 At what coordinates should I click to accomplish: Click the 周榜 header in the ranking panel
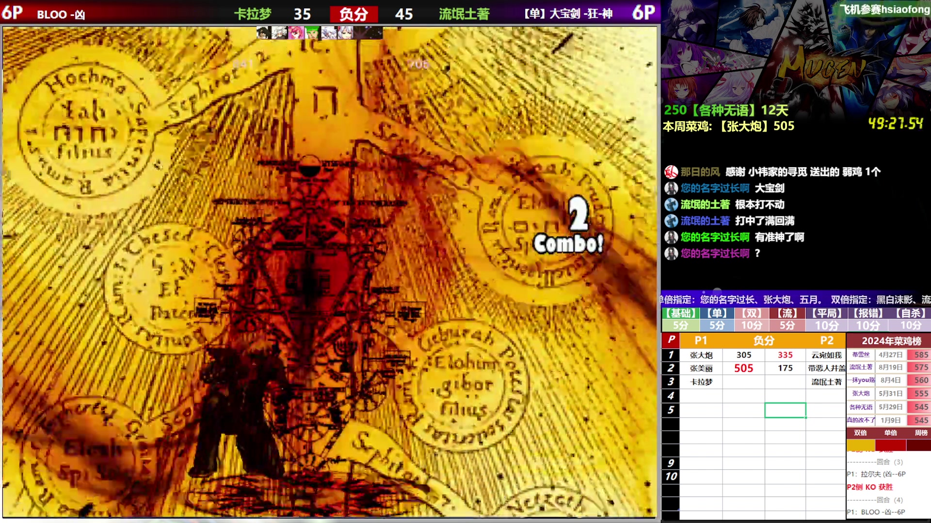pyautogui.click(x=921, y=433)
